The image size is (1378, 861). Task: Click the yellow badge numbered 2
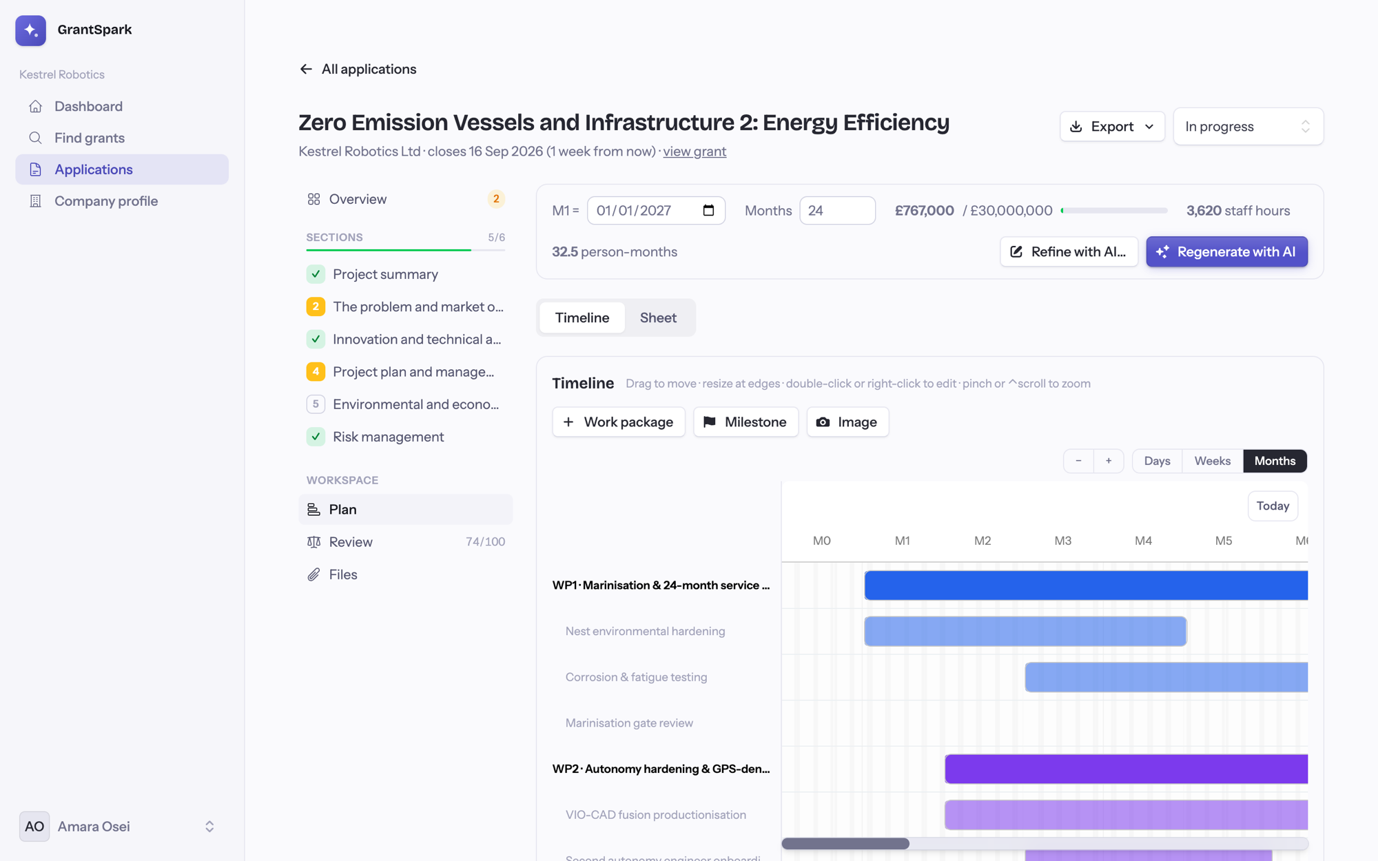pyautogui.click(x=316, y=307)
